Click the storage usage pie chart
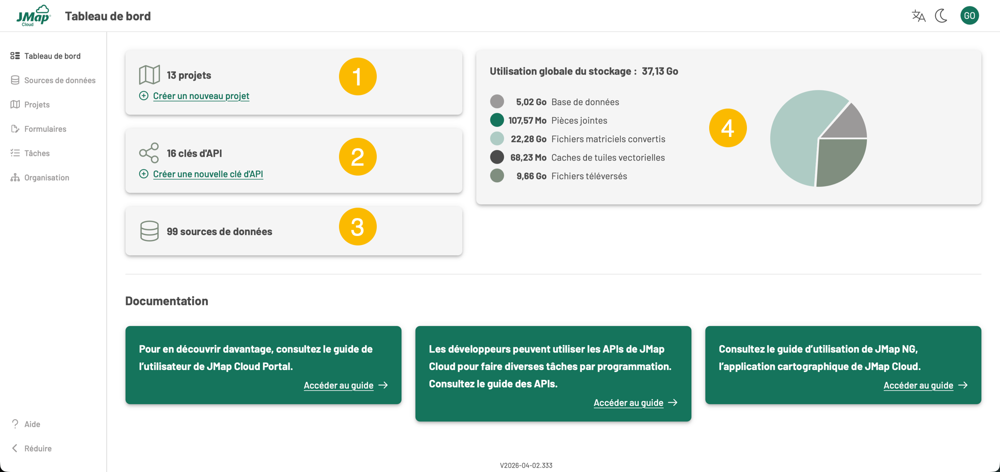 tap(818, 138)
